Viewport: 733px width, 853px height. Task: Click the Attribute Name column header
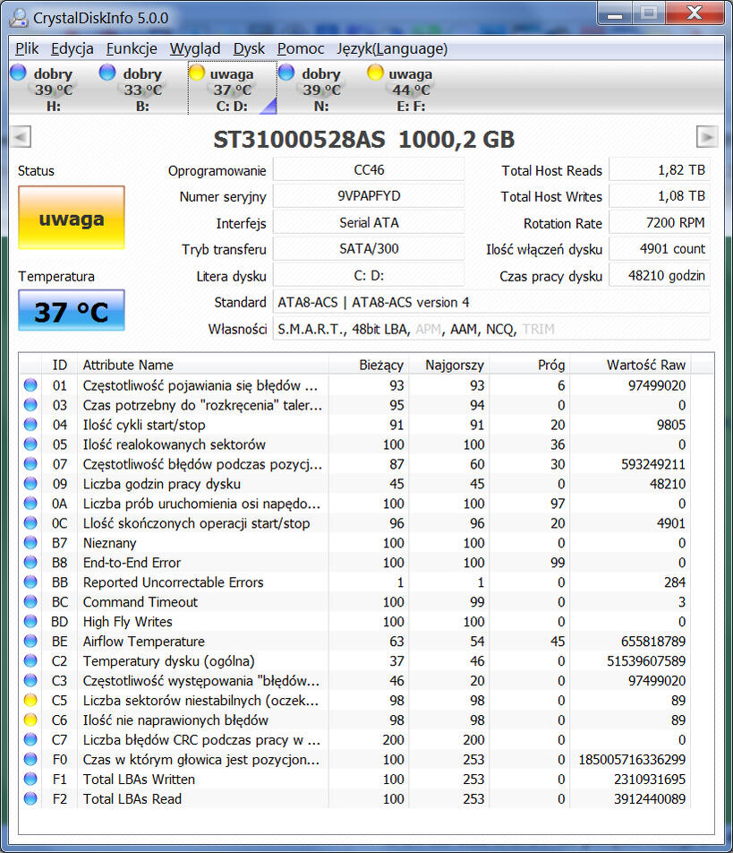click(202, 365)
